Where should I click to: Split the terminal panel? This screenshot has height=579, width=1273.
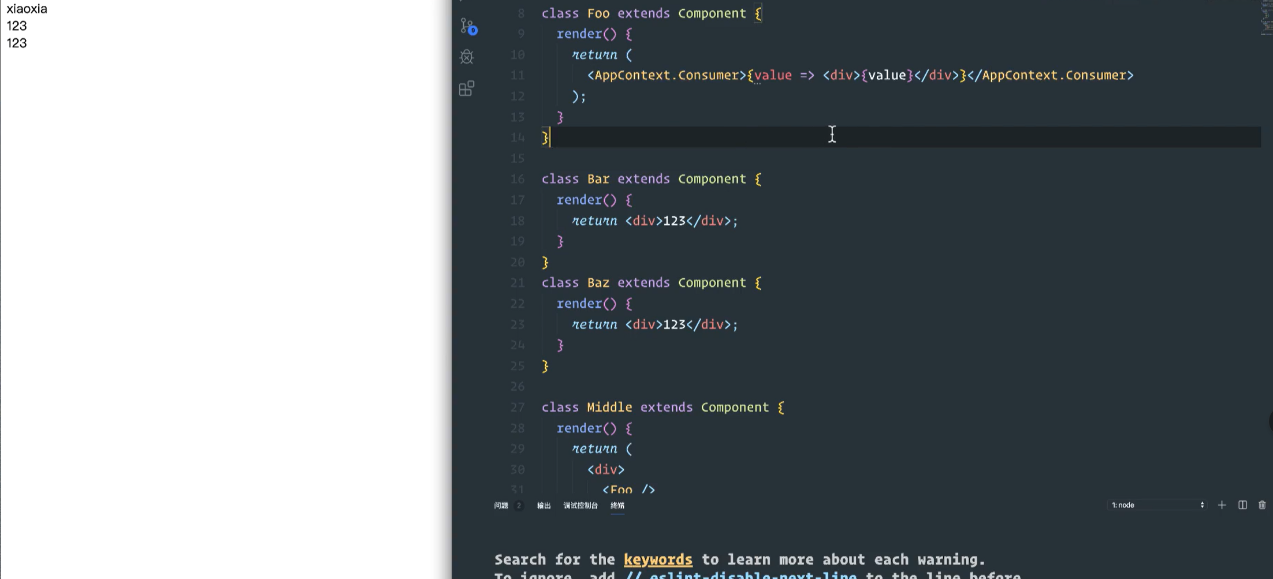pyautogui.click(x=1242, y=505)
